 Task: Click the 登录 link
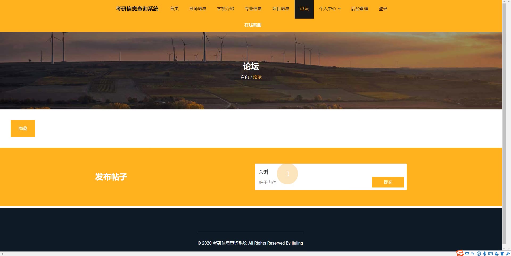pos(383,9)
